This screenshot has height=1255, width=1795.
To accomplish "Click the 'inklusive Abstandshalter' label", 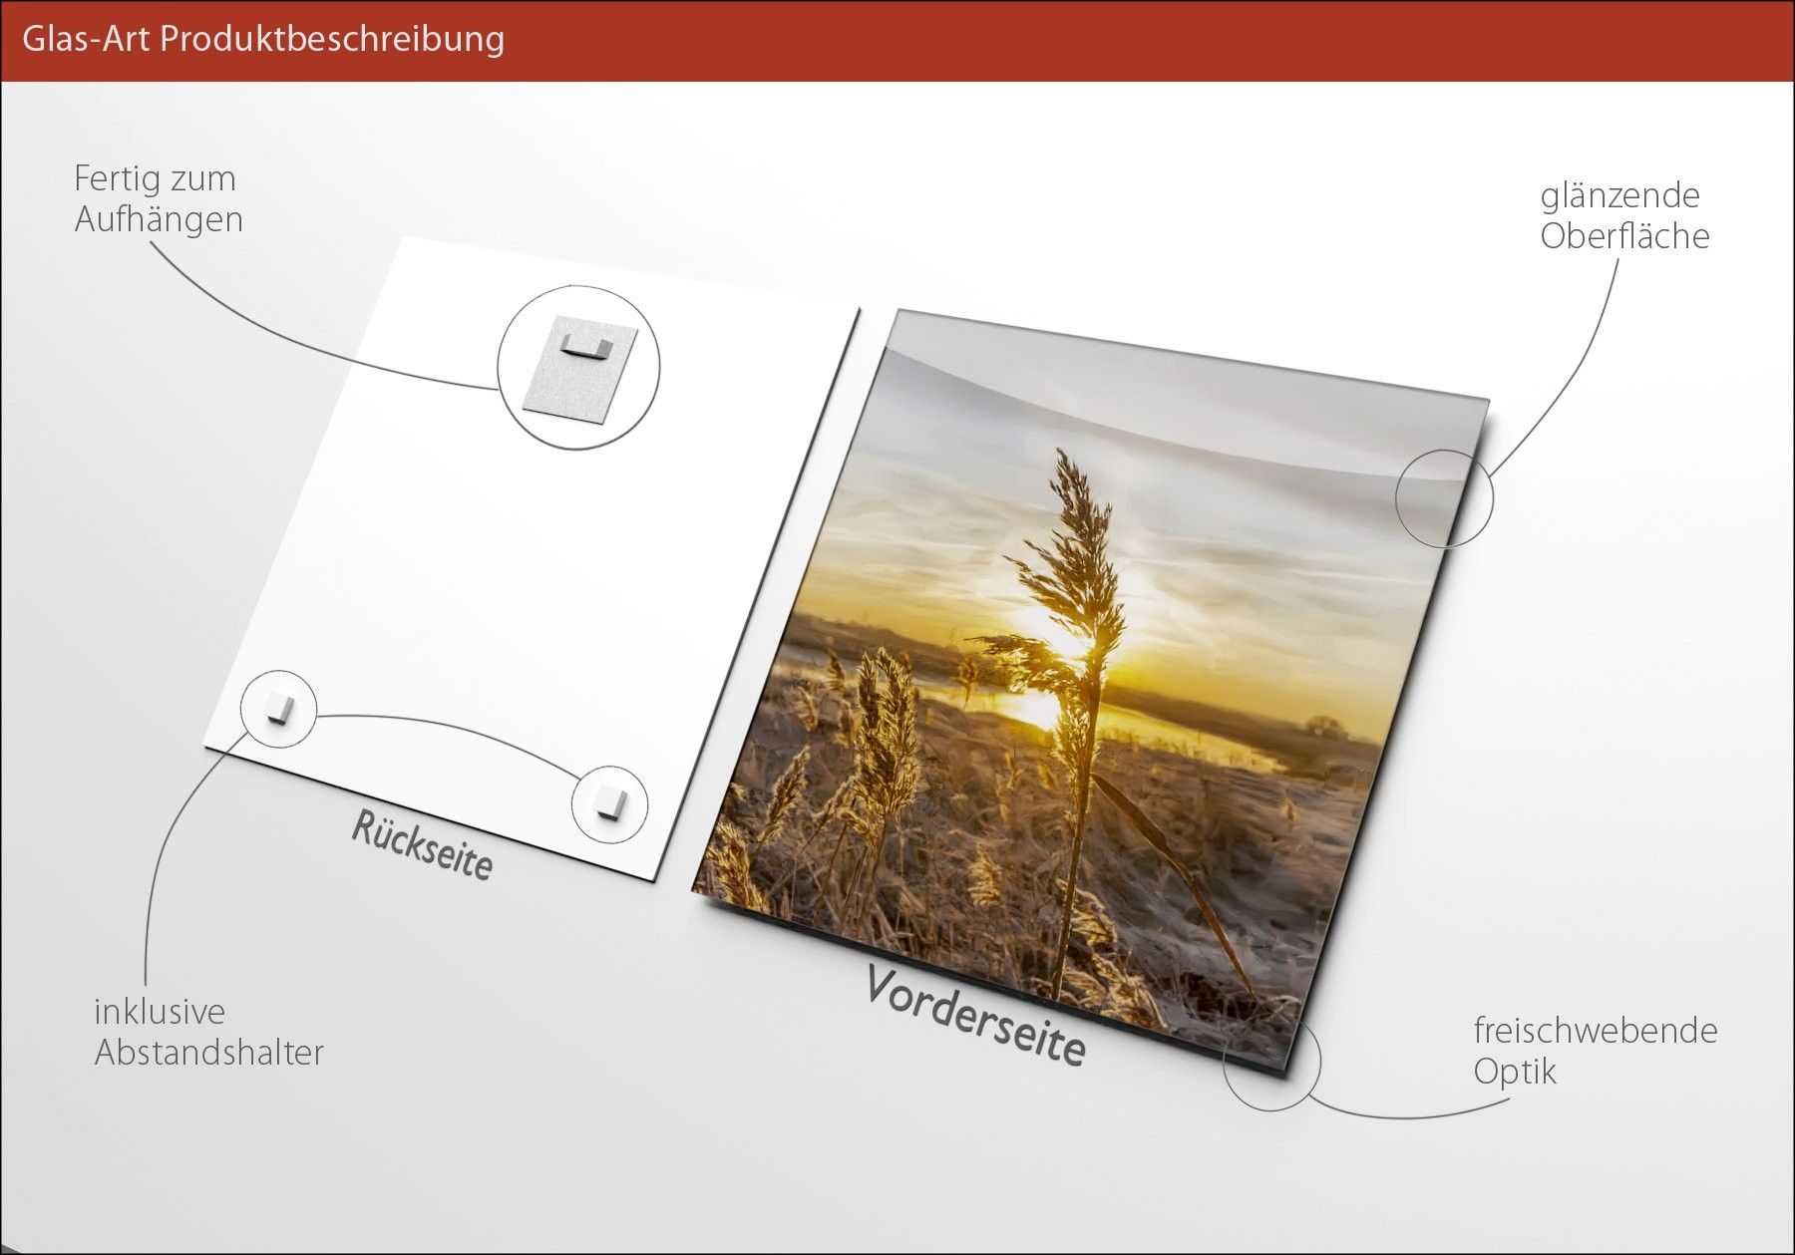I will (208, 1032).
